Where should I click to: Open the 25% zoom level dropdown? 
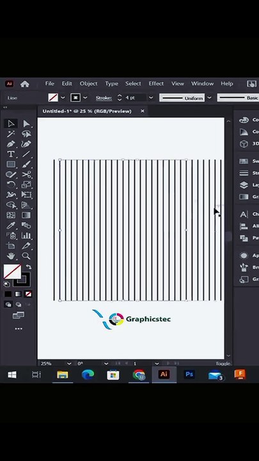(x=69, y=364)
